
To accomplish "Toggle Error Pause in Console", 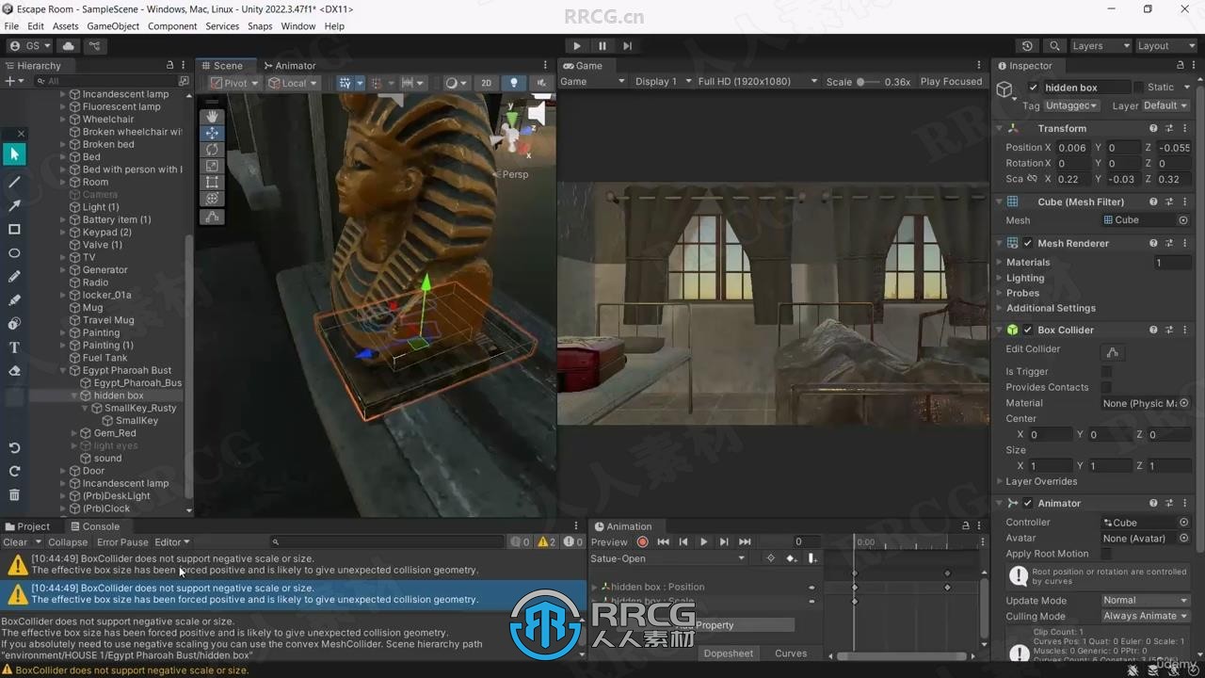I will 122,542.
